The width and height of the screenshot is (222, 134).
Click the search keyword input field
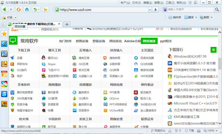pyautogui.click(x=190, y=9)
